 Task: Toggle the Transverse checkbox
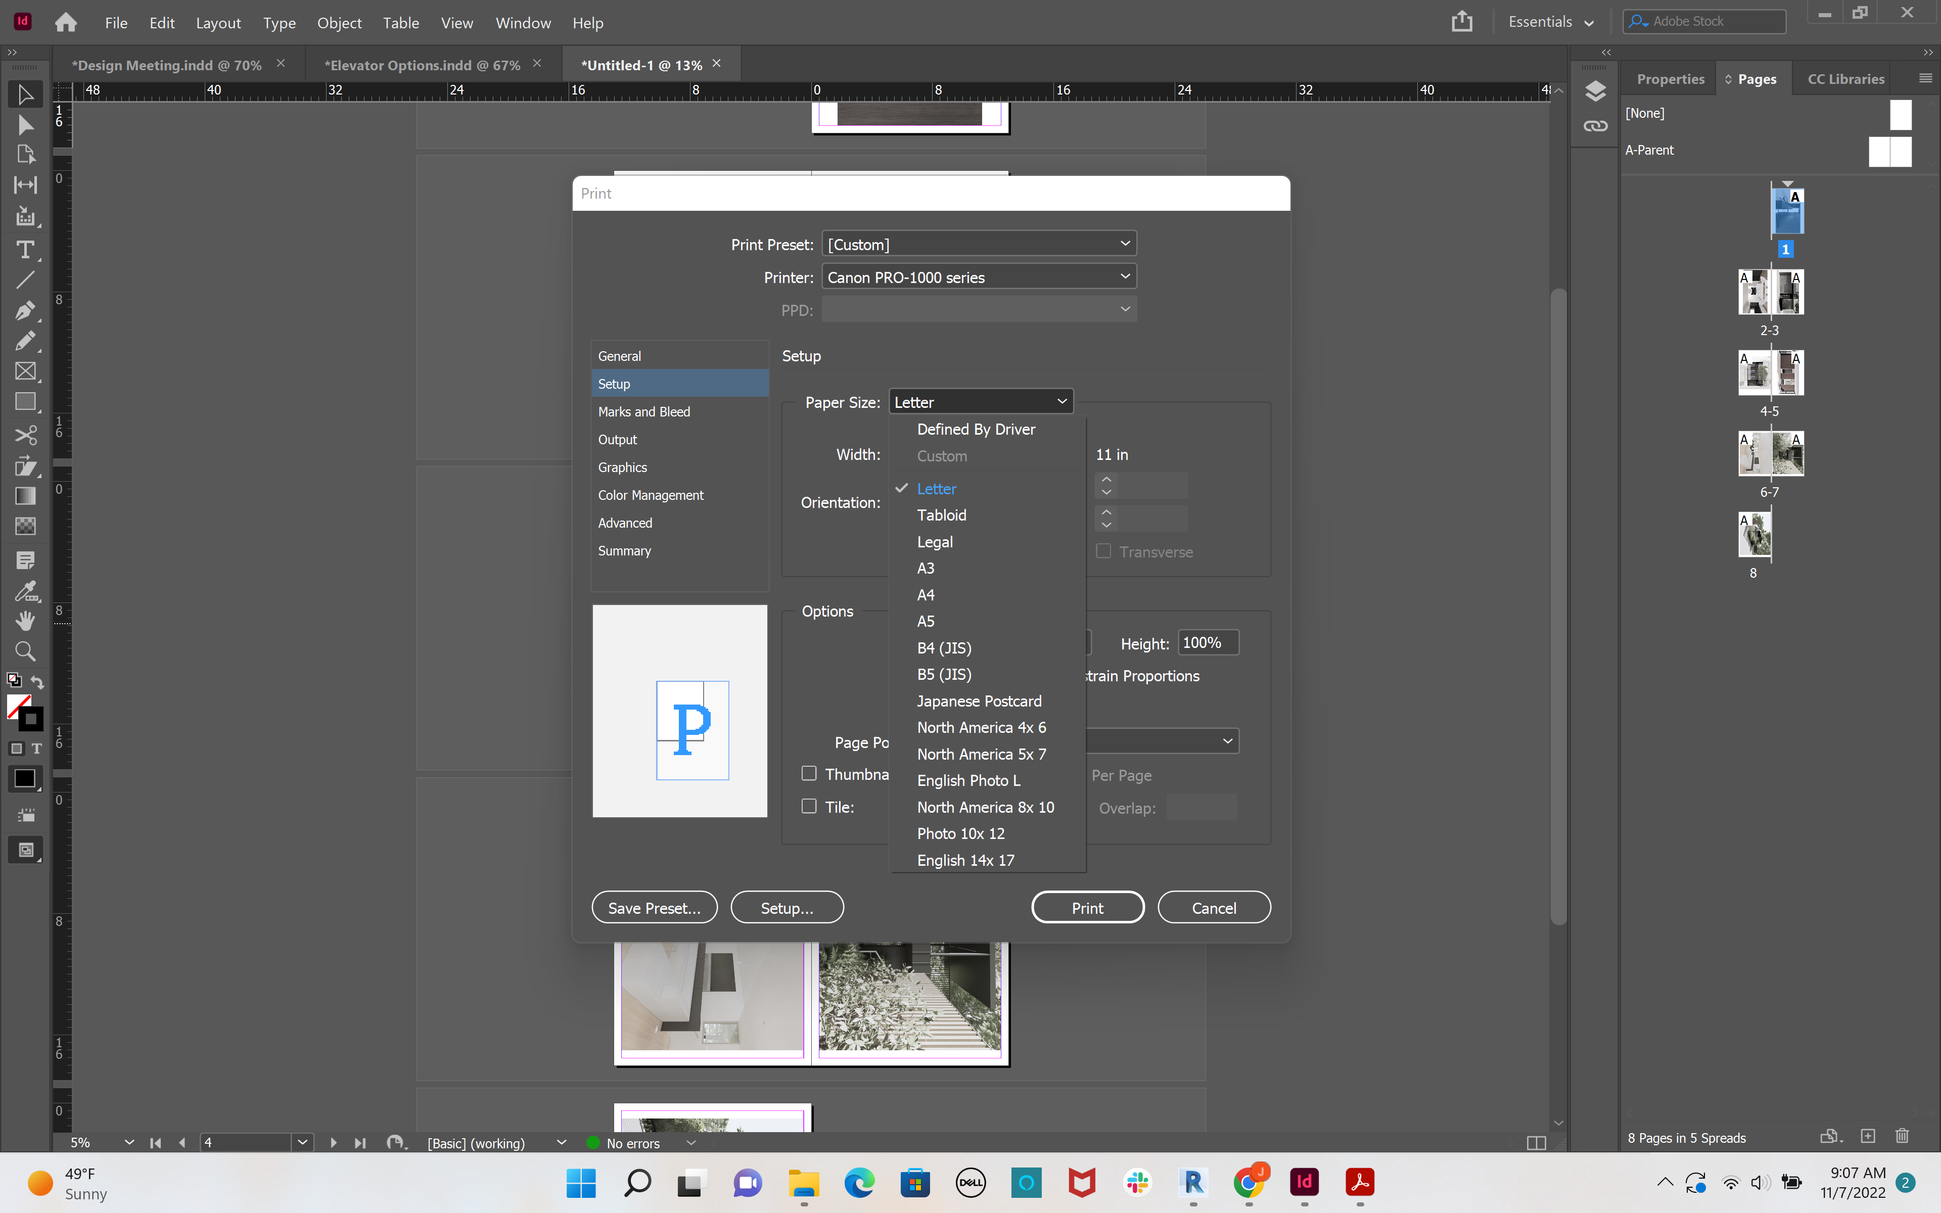click(1104, 551)
